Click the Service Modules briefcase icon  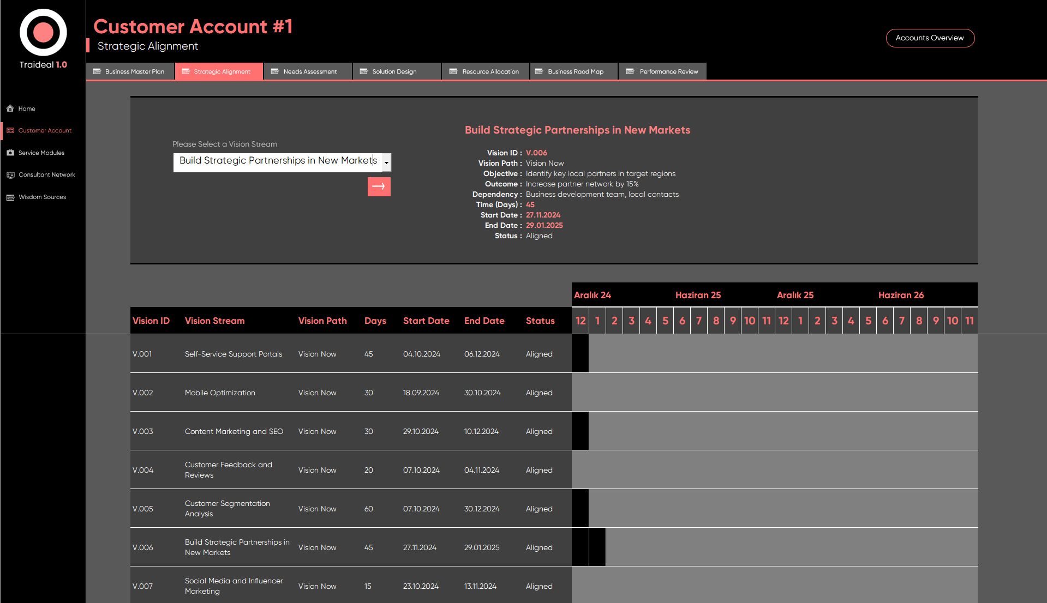coord(10,153)
